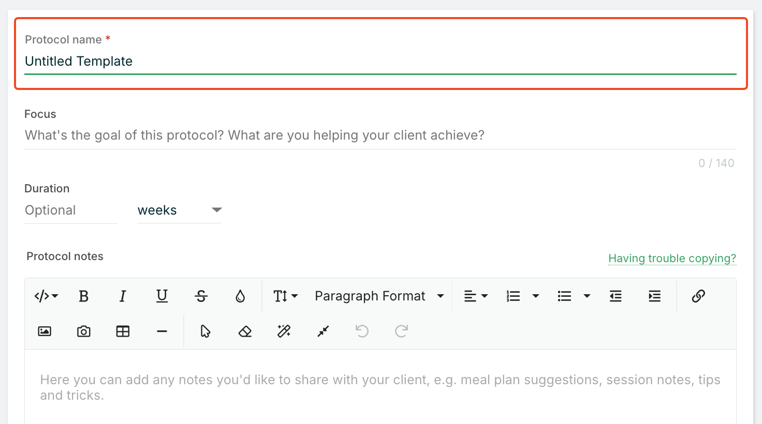This screenshot has height=424, width=762.
Task: Open the text color droplet picker
Action: coord(240,296)
